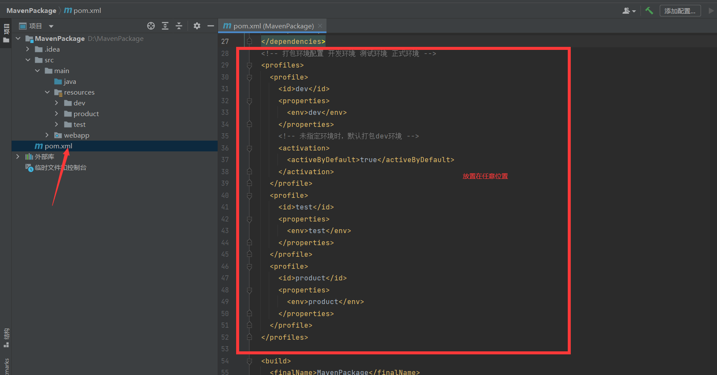Screen dimensions: 717x375
Task: Click the </profiles> closing tag
Action: pyautogui.click(x=284, y=337)
